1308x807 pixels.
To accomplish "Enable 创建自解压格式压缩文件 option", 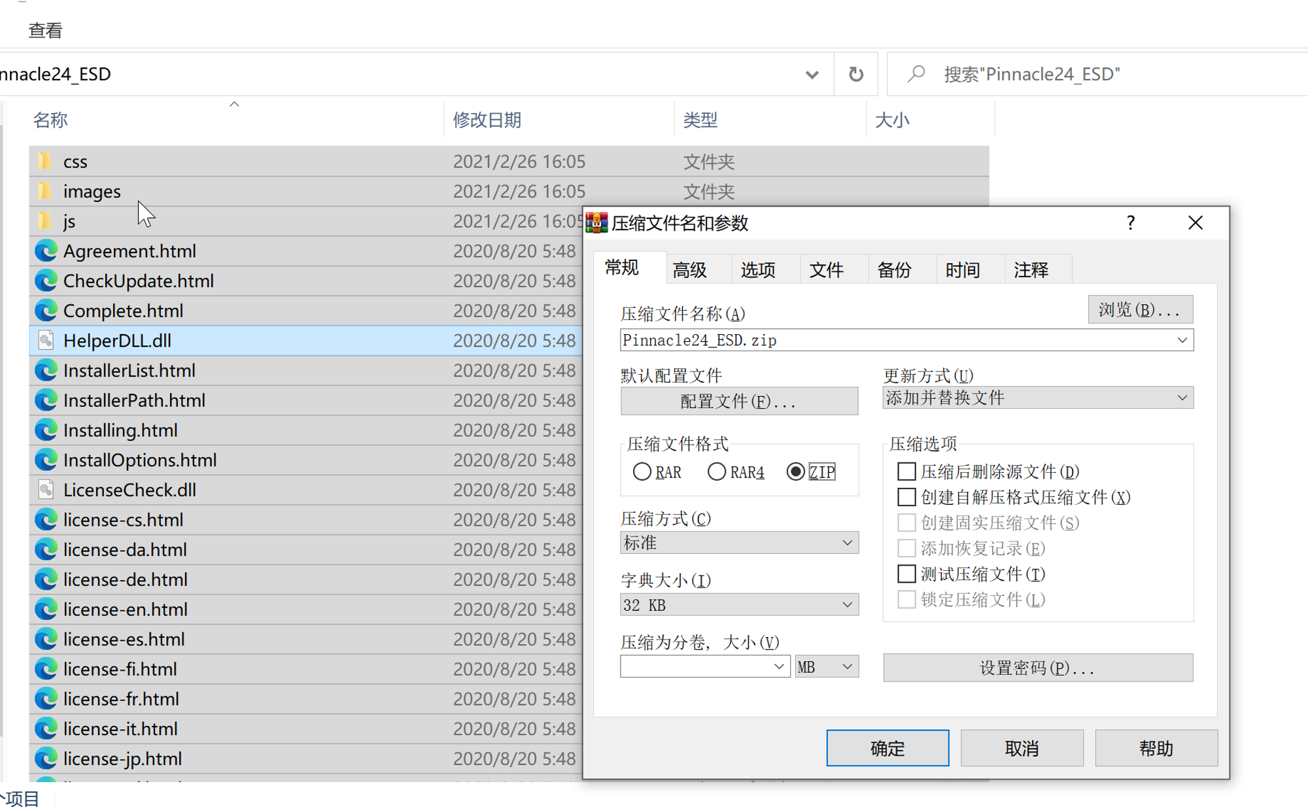I will coord(906,497).
